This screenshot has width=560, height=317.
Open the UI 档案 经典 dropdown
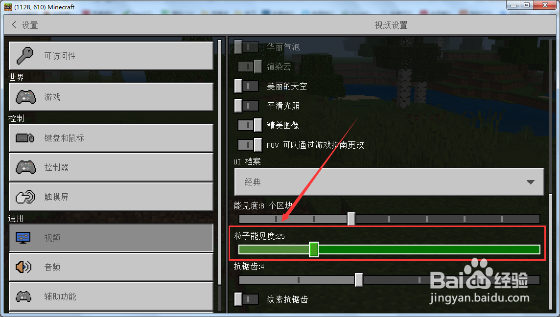point(389,182)
